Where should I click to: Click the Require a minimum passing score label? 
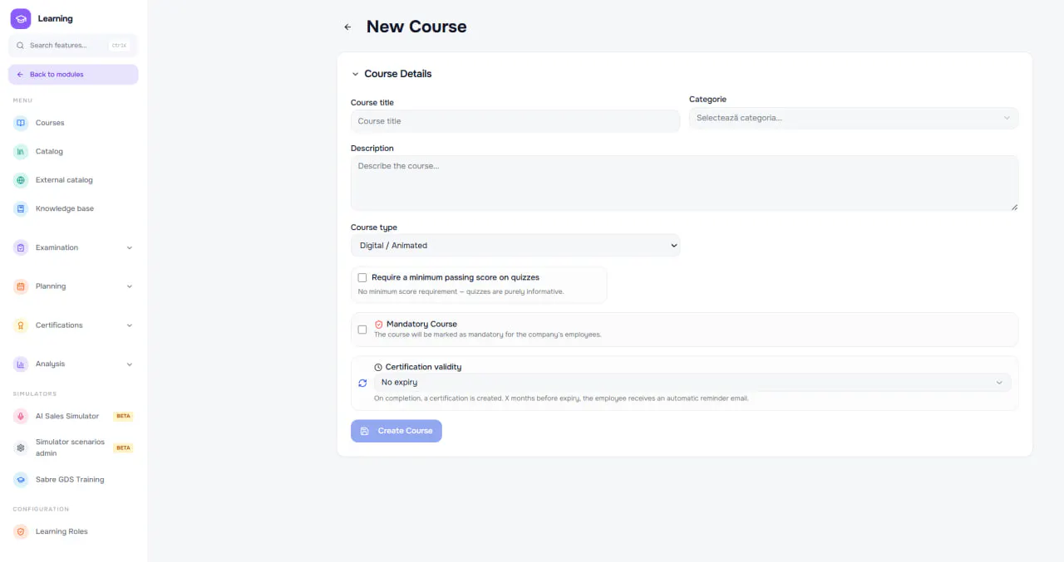(x=456, y=277)
